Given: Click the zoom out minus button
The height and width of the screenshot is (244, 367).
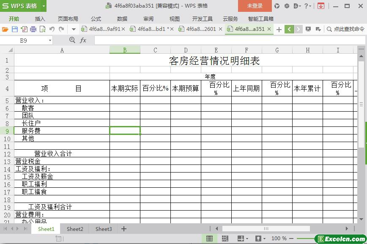Looking at the screenshot, I should 291,239.
